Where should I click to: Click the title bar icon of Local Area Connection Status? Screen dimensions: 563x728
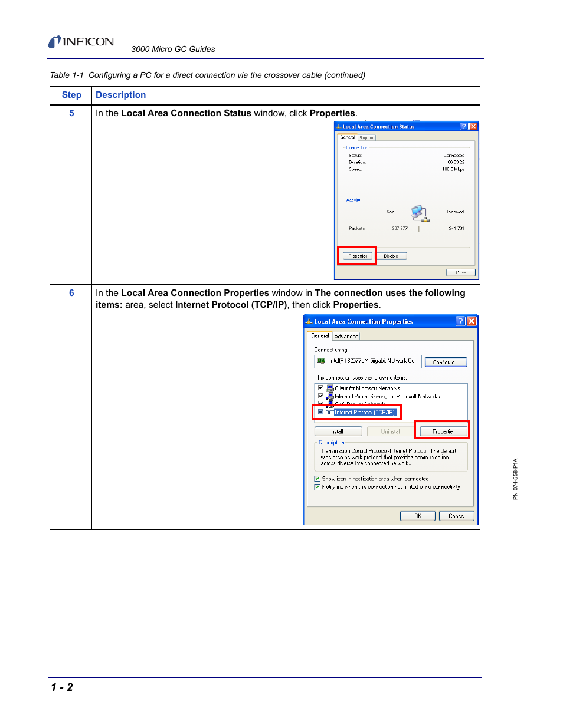click(338, 126)
